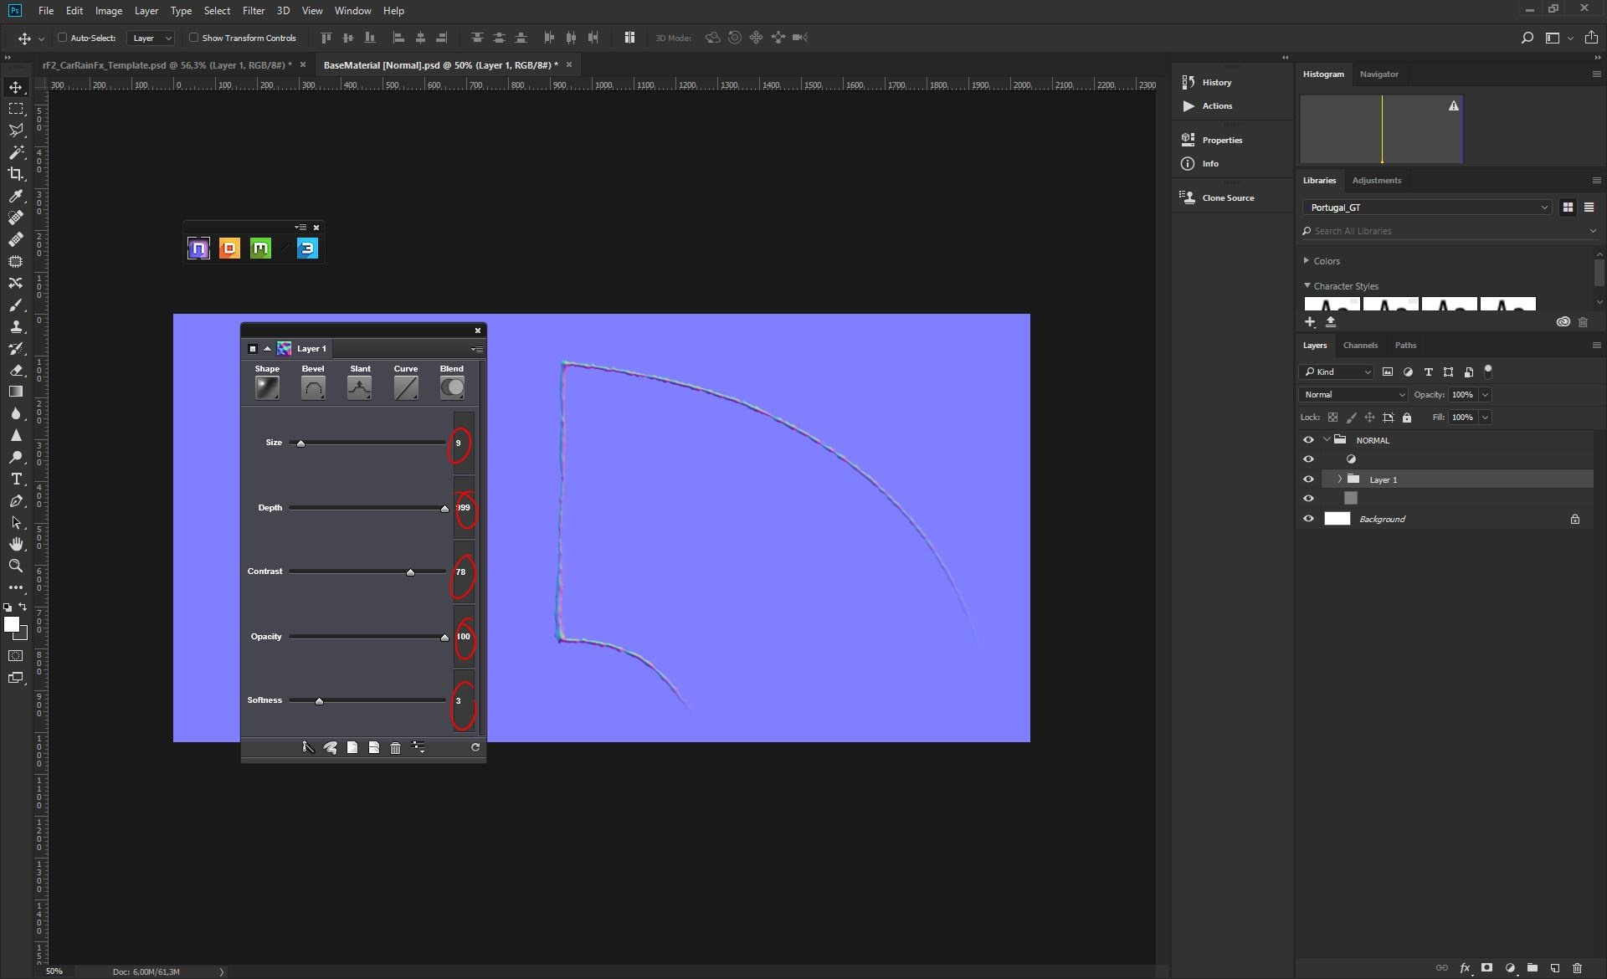Select the Magic Wand tool
1607x979 pixels.
pos(16,152)
